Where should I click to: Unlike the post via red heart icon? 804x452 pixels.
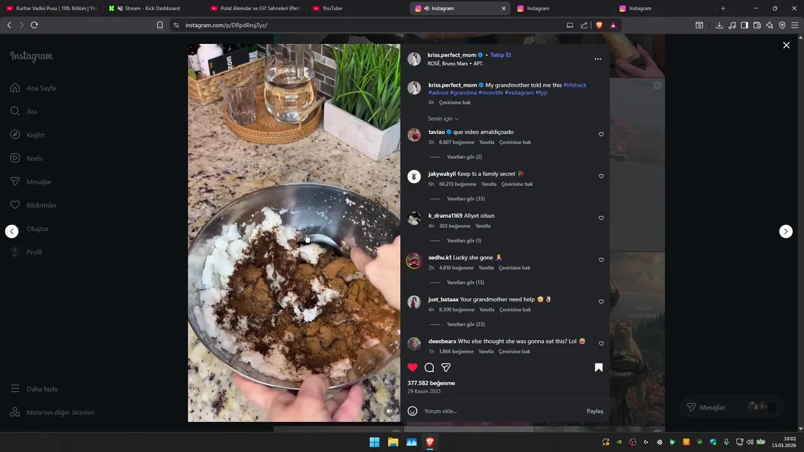412,367
